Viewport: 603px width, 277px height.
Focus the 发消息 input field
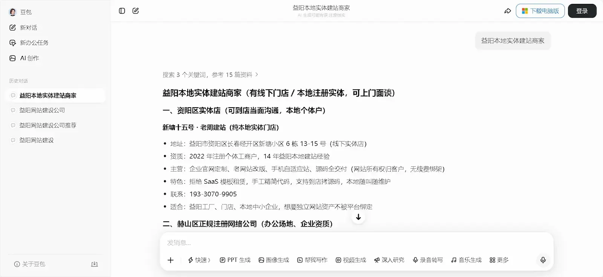tap(356, 243)
